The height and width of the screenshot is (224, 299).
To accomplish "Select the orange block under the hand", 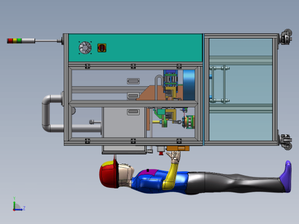I will tap(178, 148).
